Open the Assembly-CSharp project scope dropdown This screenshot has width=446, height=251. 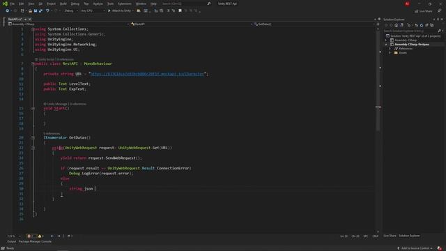(x=68, y=24)
